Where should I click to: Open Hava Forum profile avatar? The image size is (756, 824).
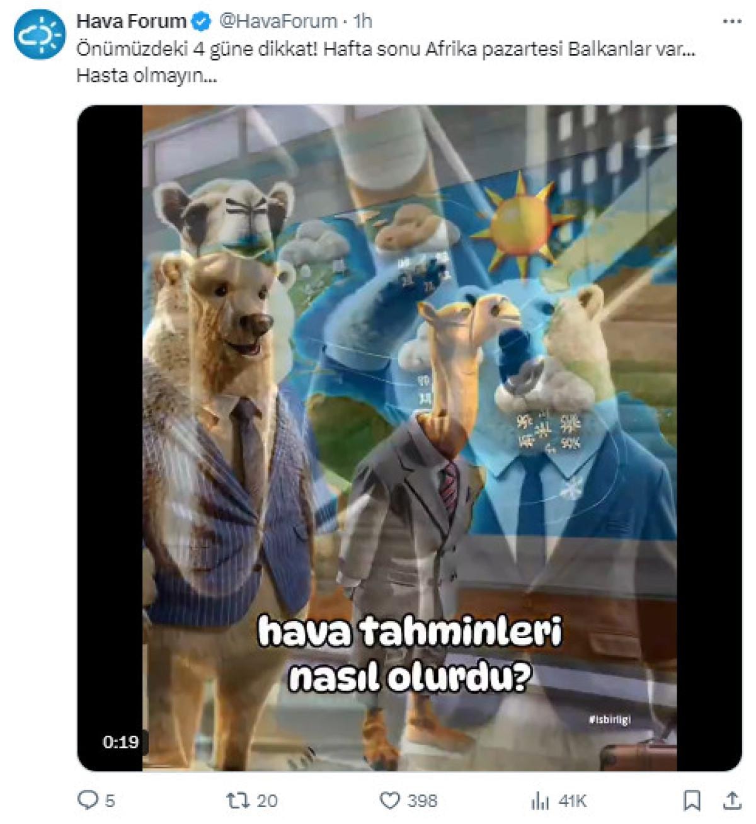[40, 35]
